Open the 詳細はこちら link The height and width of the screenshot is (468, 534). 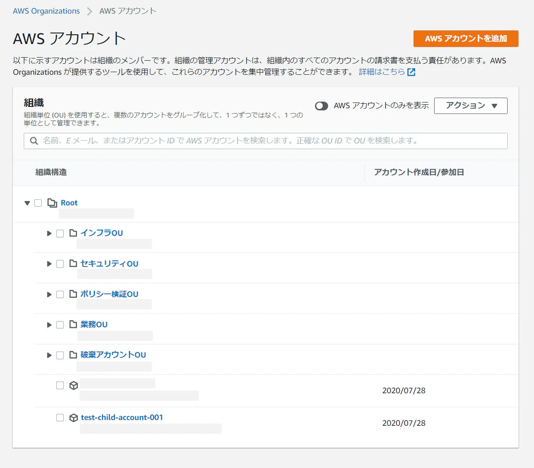click(382, 72)
